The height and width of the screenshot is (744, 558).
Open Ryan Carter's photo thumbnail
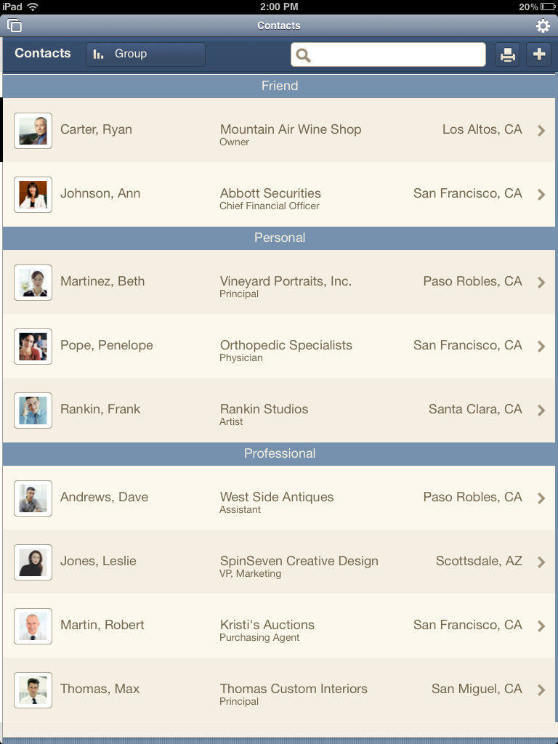(33, 131)
